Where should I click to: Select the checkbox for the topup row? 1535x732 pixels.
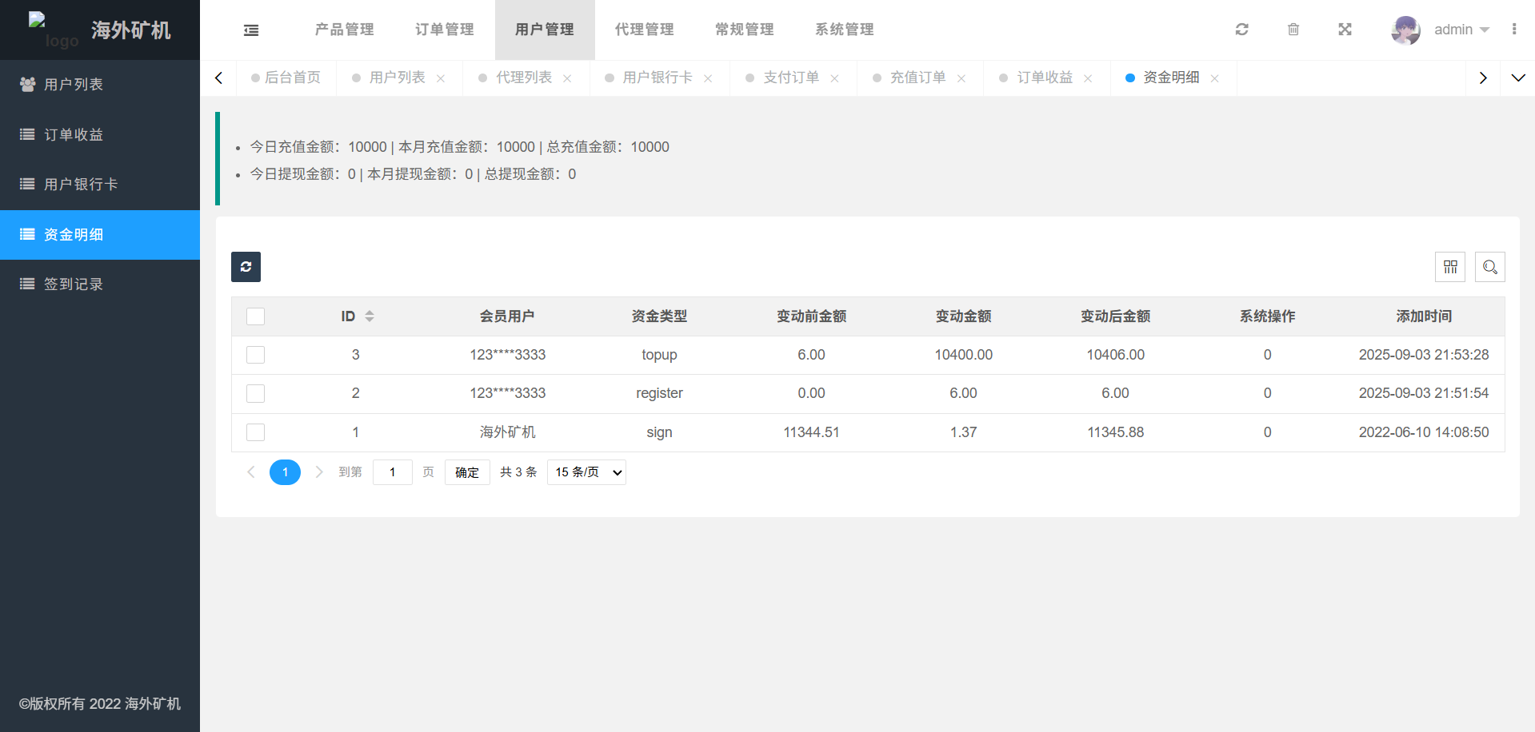(255, 355)
